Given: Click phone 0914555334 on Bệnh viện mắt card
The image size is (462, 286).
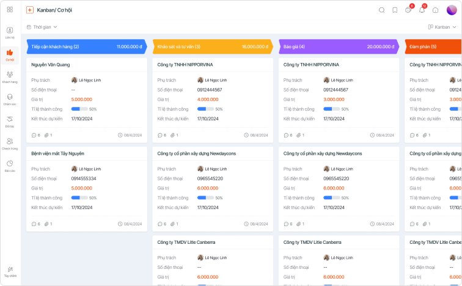Looking at the screenshot, I should (x=84, y=178).
